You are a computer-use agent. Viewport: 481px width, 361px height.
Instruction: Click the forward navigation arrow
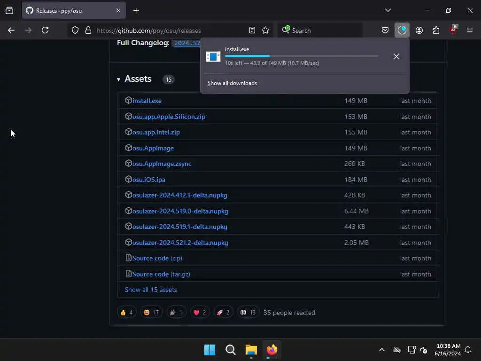click(x=28, y=30)
